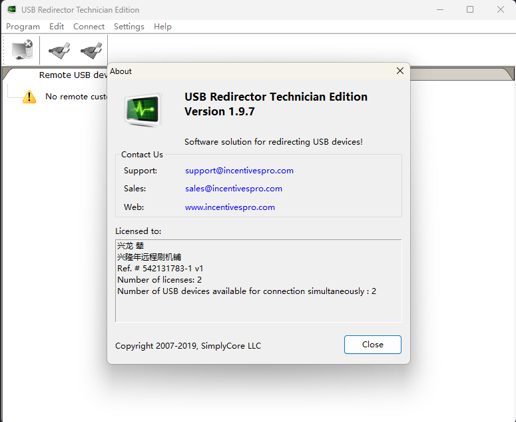Close the USB Redirector main window
The image size is (516, 422).
click(501, 9)
